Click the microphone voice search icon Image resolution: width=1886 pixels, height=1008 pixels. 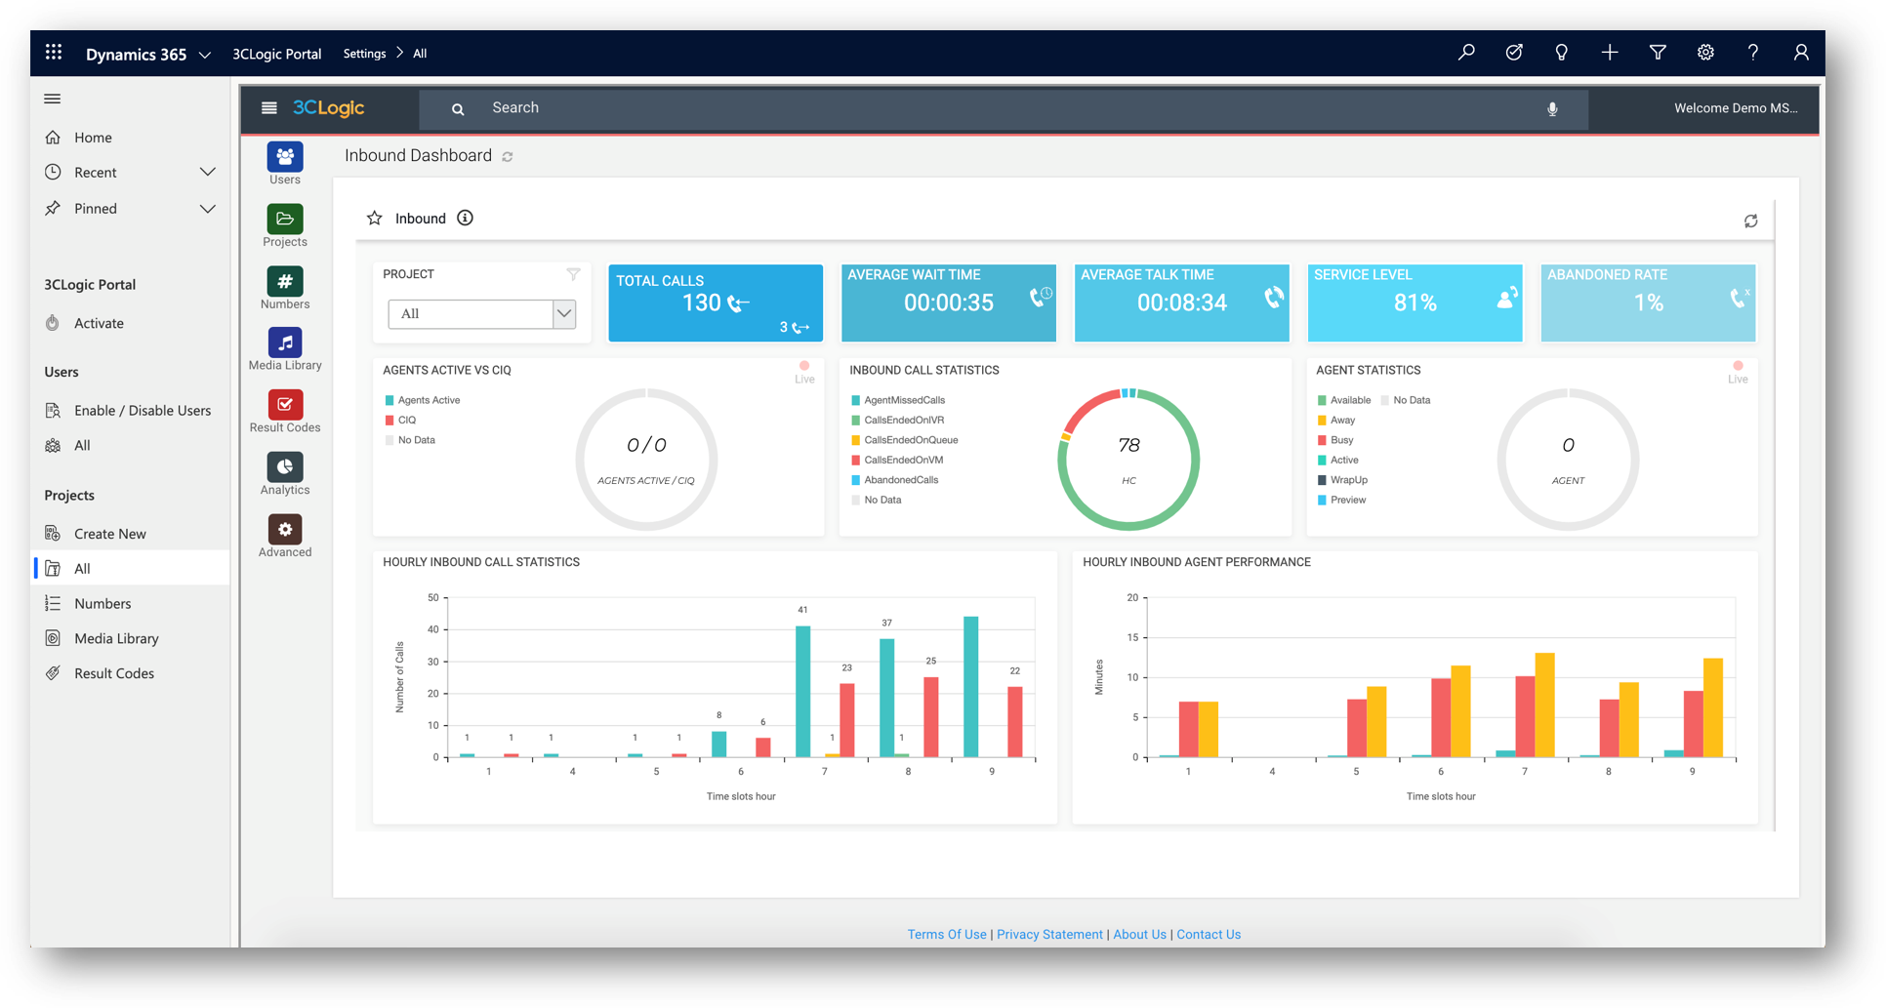(1552, 109)
